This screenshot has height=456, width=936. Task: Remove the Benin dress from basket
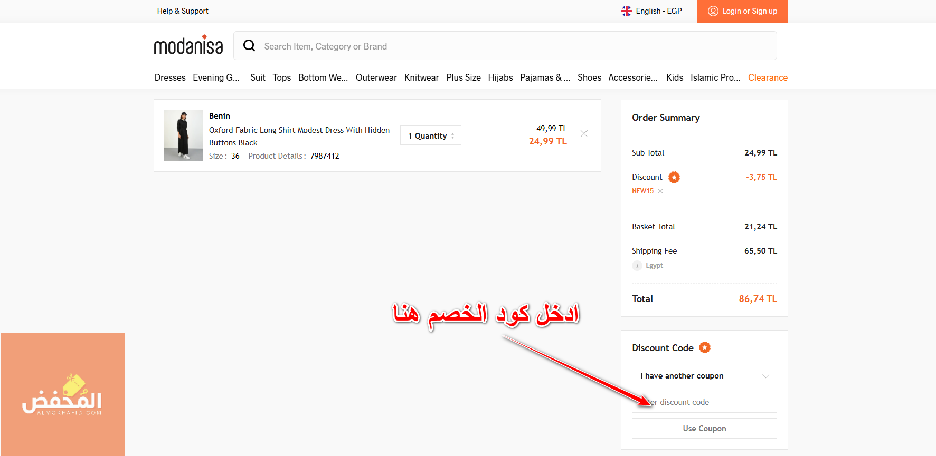point(584,134)
